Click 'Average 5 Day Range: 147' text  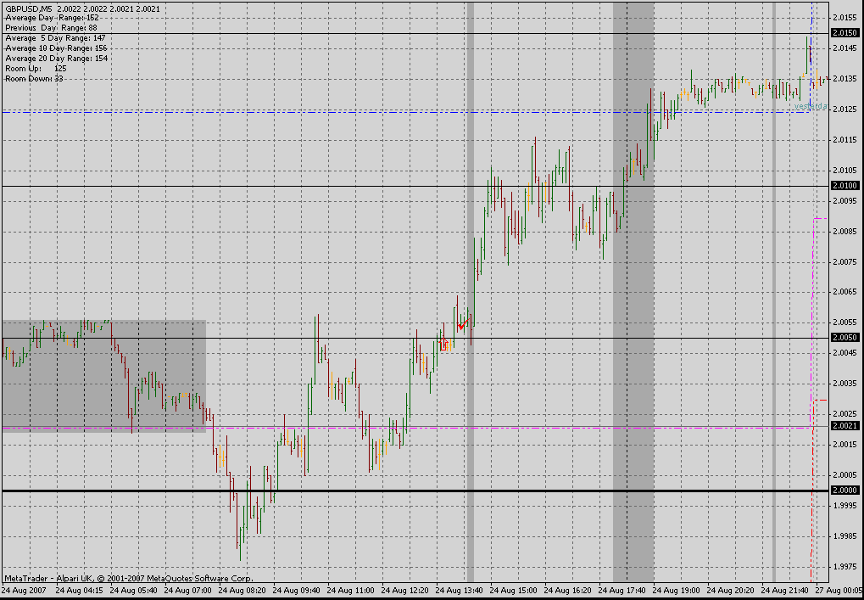click(x=55, y=38)
